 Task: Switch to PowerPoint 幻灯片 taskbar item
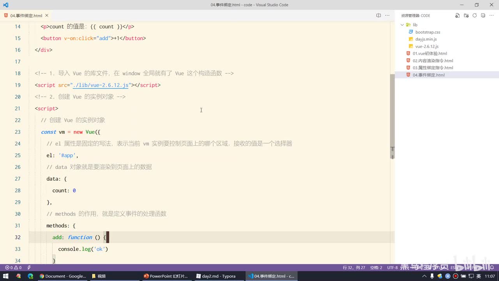coord(166,276)
